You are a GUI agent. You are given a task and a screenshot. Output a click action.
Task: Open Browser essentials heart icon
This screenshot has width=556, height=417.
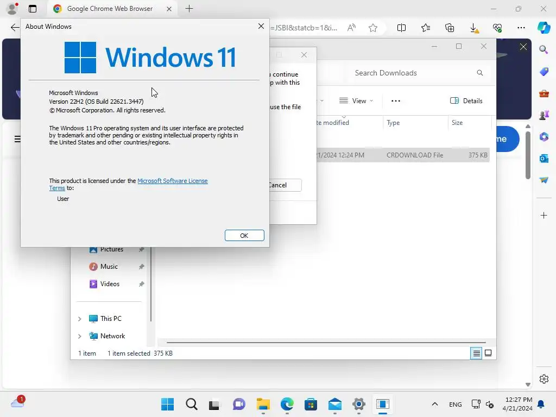pos(497,28)
